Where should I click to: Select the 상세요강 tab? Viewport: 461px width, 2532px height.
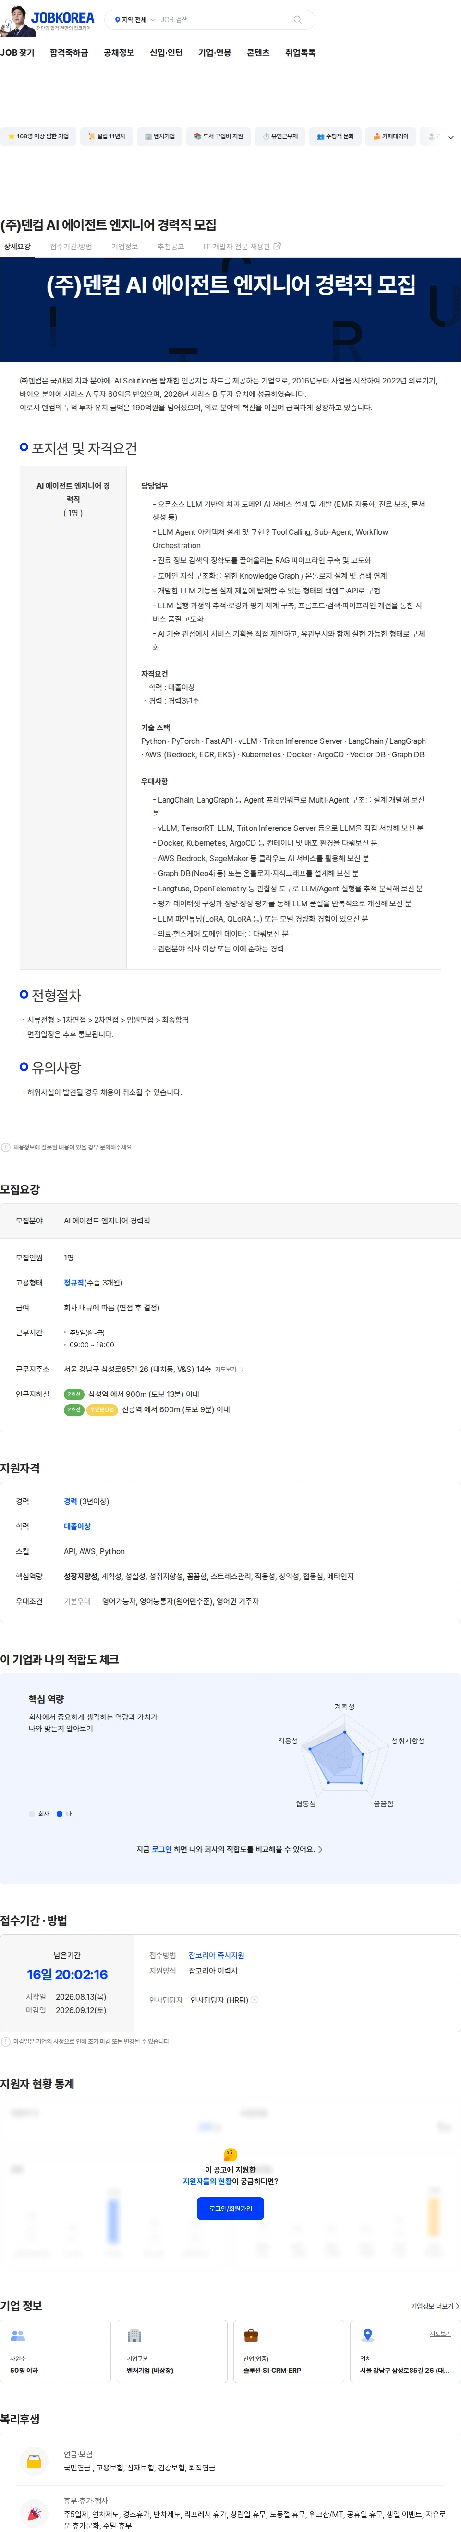pos(17,247)
